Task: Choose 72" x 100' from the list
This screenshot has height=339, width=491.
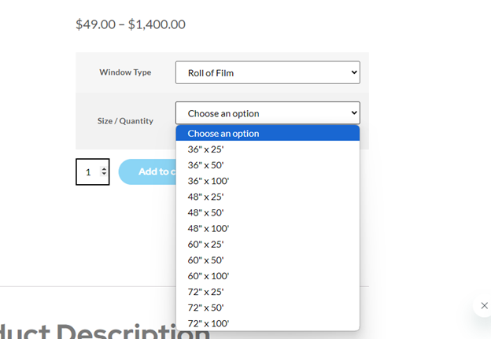Action: click(268, 323)
